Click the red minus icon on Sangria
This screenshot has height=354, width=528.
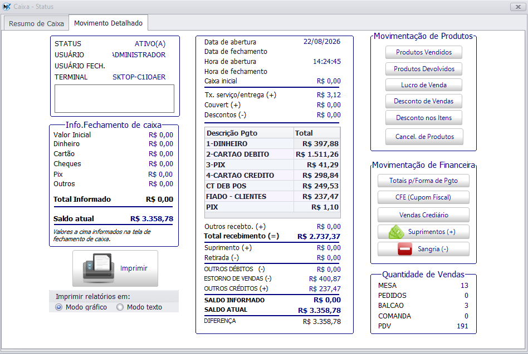tap(405, 249)
